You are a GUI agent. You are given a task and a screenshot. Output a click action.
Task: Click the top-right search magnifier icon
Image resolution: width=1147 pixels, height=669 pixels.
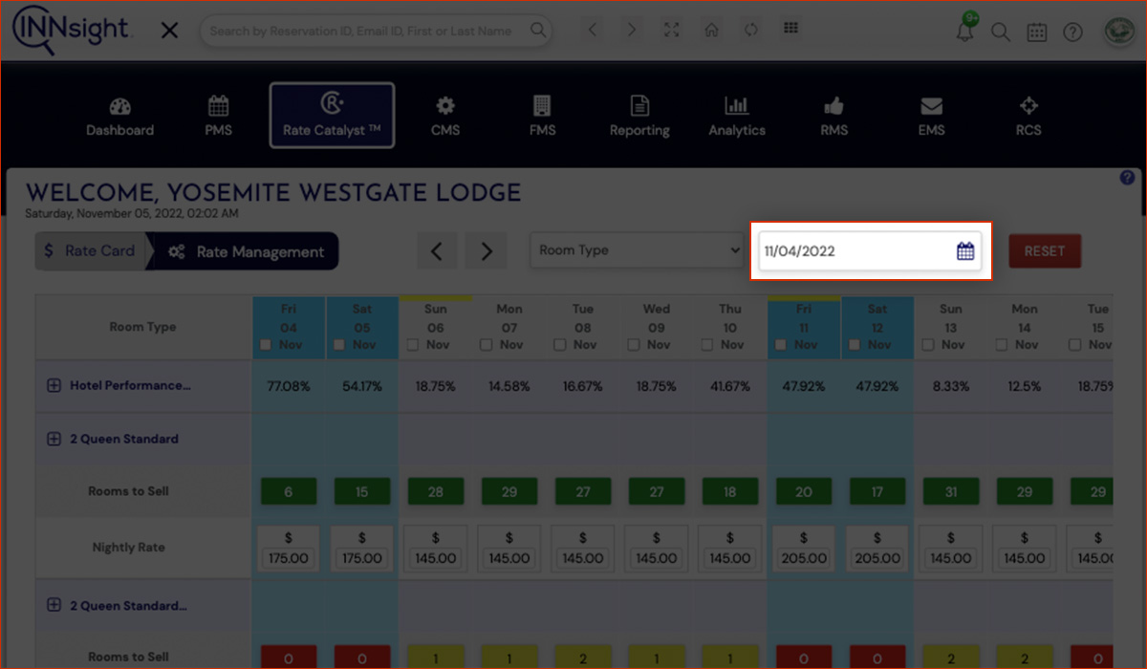click(x=1000, y=32)
